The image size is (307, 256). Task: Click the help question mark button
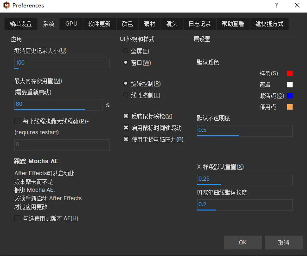pos(276,6)
